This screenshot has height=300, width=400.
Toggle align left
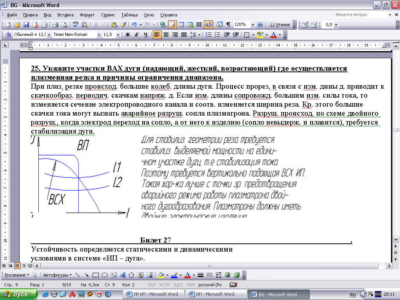(x=157, y=34)
